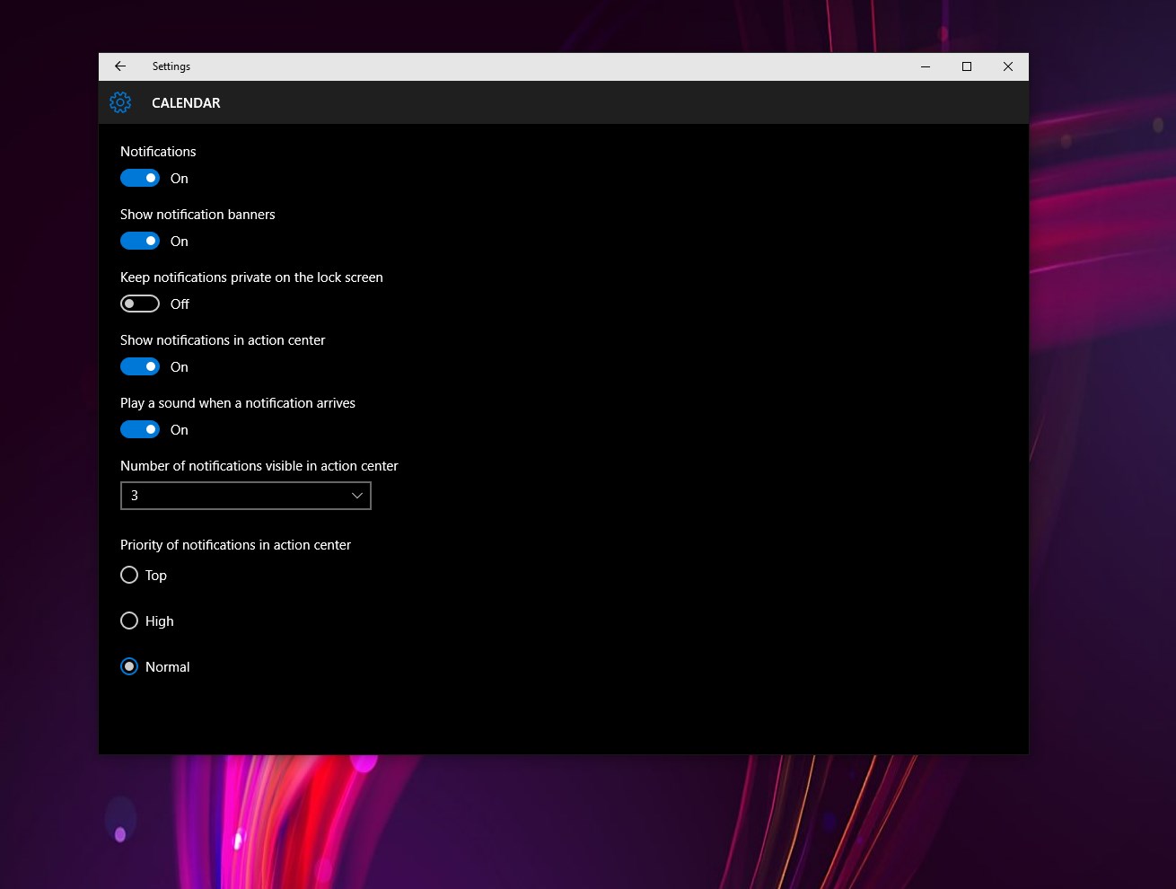Click the CALENDAR page heading

pos(186,103)
